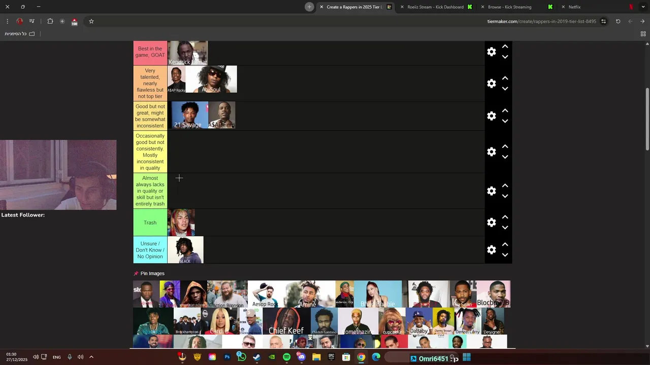Select the Childish Gambino image
The height and width of the screenshot is (365, 650).
click(x=324, y=321)
